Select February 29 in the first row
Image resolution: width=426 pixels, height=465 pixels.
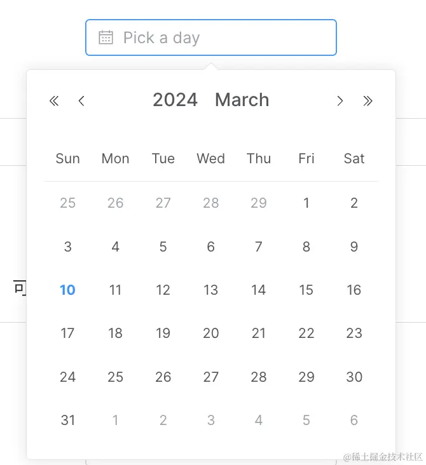[259, 203]
